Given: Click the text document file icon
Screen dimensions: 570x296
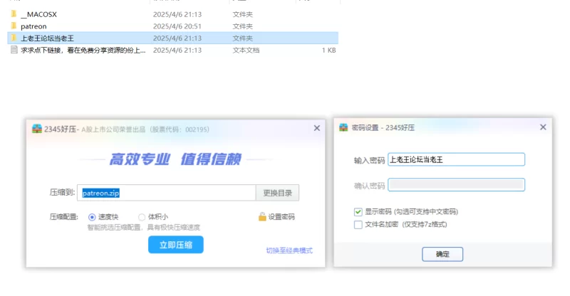Looking at the screenshot, I should (14, 50).
